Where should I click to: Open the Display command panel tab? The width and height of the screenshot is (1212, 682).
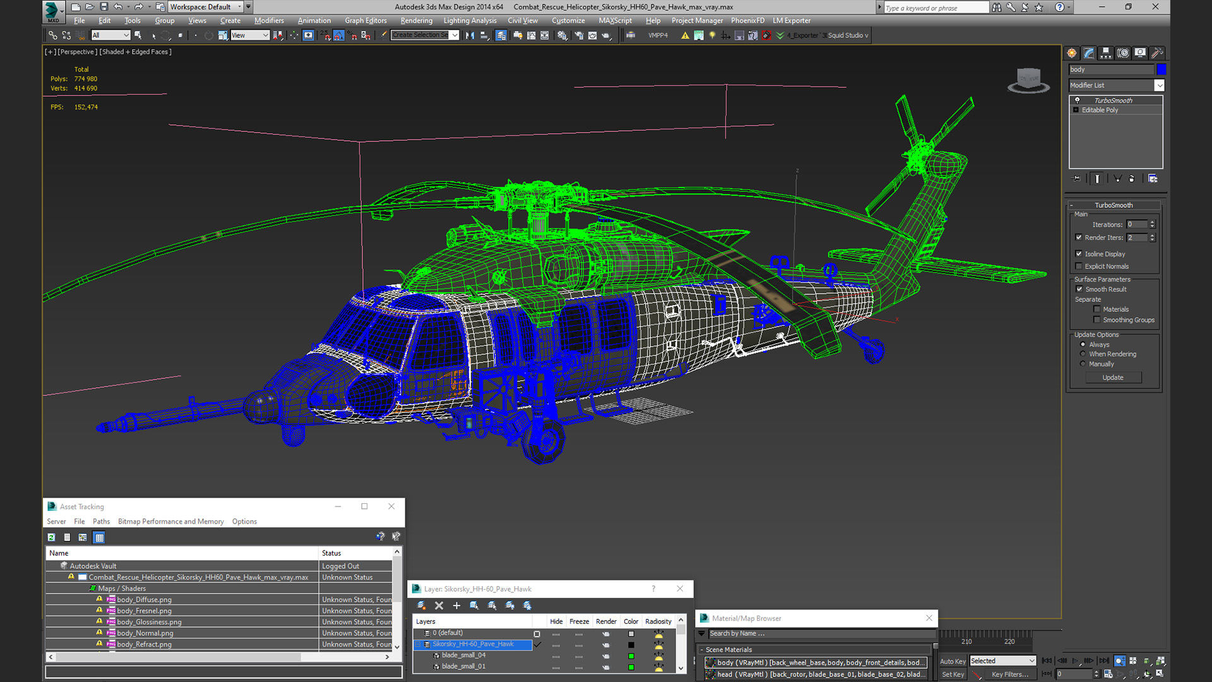pyautogui.click(x=1140, y=53)
